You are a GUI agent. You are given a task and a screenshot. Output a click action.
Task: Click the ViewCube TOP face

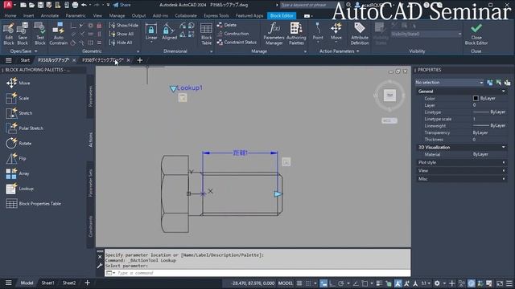[389, 96]
